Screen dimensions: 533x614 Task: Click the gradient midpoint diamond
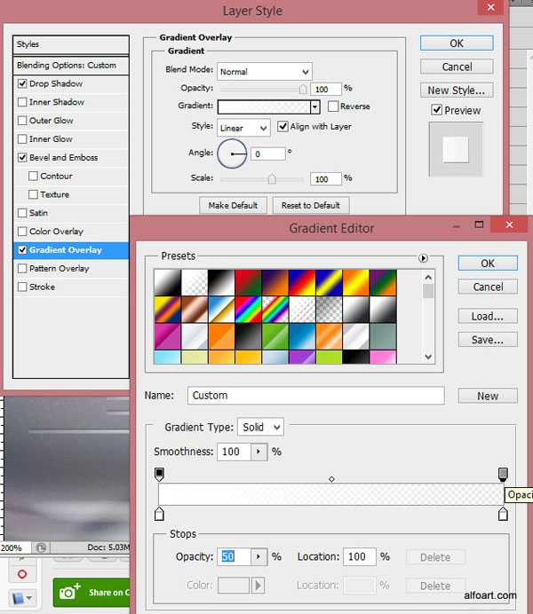331,479
